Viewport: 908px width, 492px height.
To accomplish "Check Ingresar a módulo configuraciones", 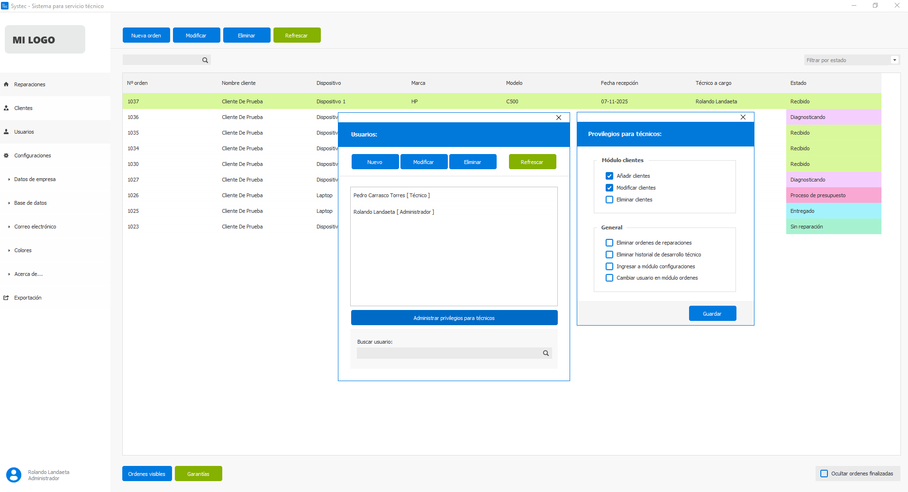I will click(x=609, y=266).
